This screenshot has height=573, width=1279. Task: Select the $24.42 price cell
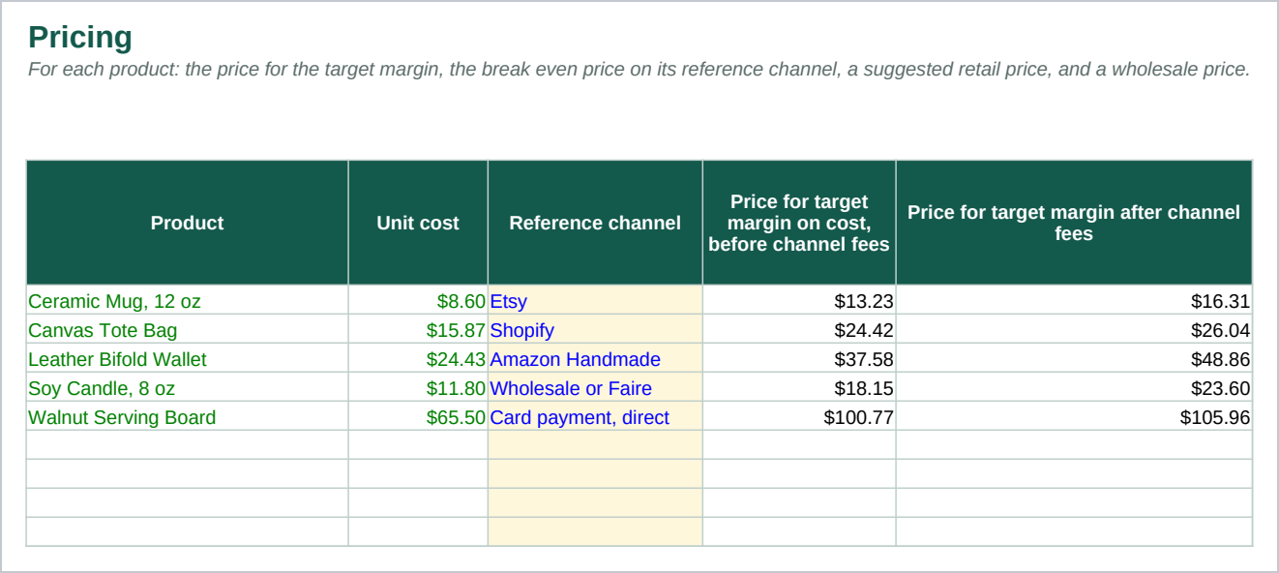click(799, 329)
